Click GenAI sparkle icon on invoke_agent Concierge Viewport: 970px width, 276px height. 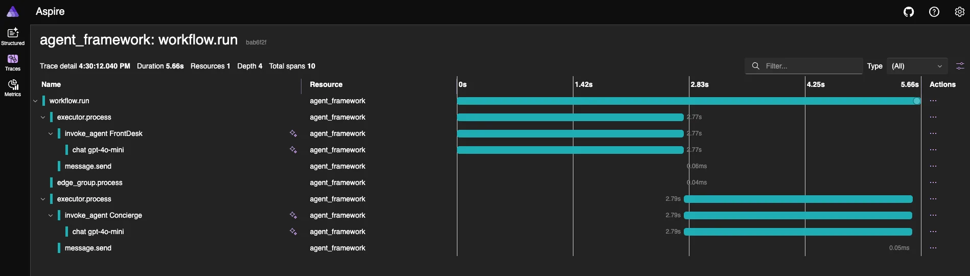tap(293, 215)
